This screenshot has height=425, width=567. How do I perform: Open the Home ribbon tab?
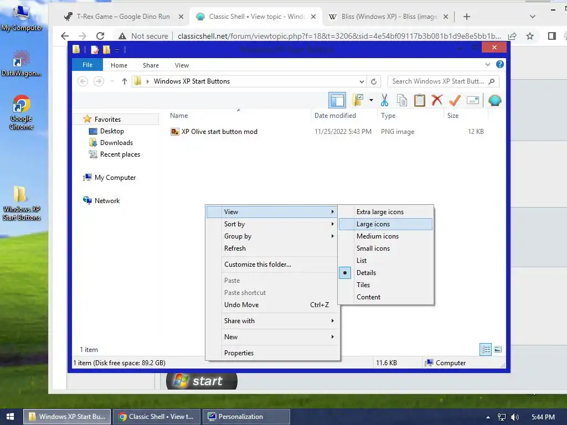pyautogui.click(x=119, y=65)
